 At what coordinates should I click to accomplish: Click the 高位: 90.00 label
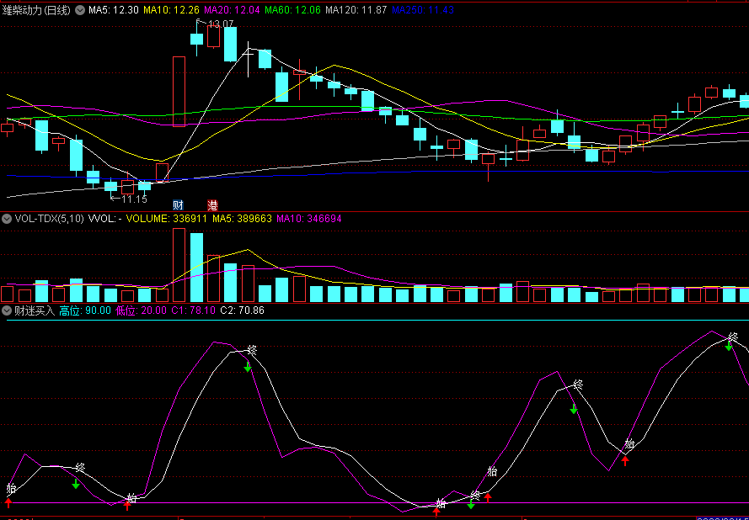click(85, 311)
